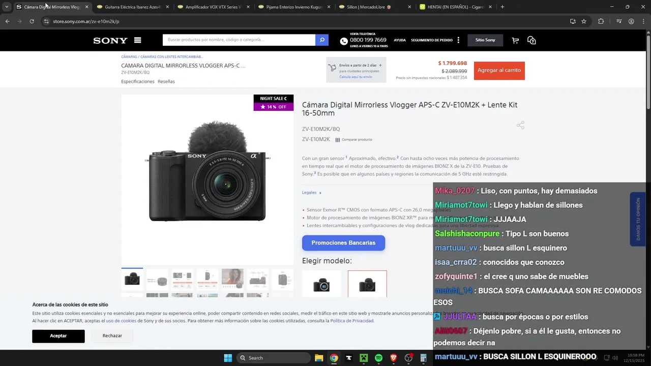Switch to Pijama Enterizo Invierno tab
The width and height of the screenshot is (651, 366).
pos(293,7)
